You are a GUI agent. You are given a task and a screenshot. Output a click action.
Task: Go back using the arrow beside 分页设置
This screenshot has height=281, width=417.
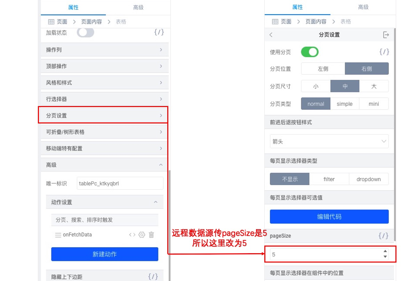[x=271, y=35]
